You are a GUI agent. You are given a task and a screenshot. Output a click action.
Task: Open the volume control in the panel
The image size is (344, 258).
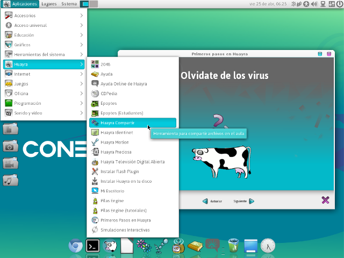(314, 4)
